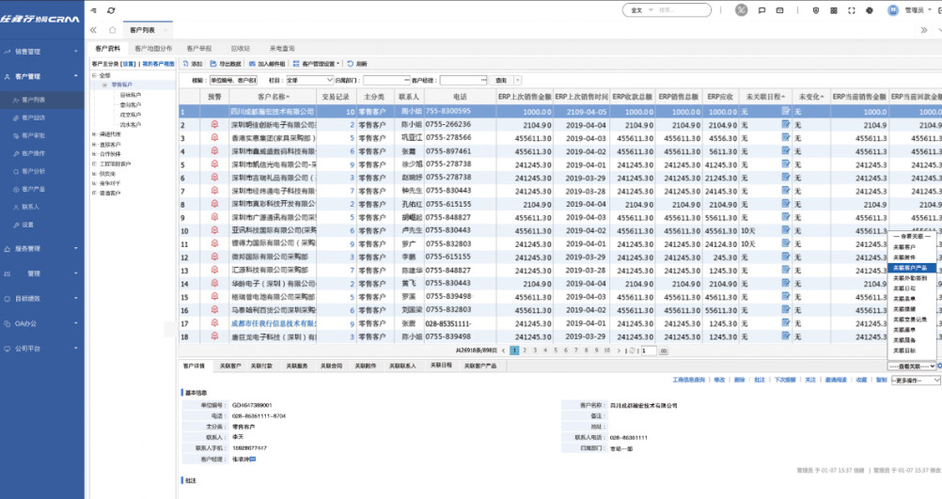The height and width of the screenshot is (499, 942).
Task: Click the fuzzy search 模糊 input field
Action: 233,80
